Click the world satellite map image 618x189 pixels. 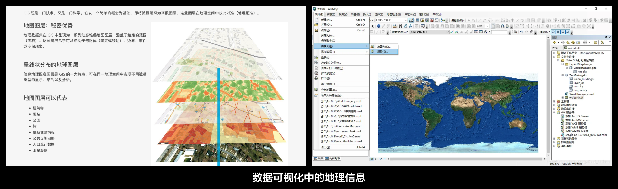[458, 113]
